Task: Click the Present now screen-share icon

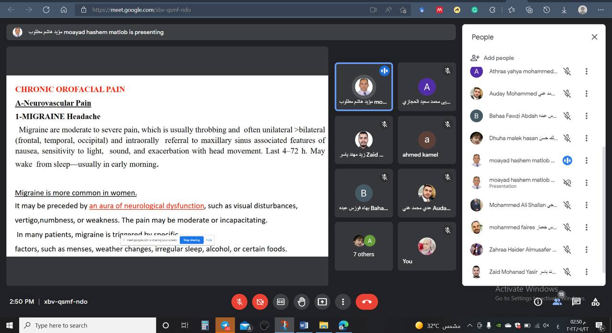Action: pyautogui.click(x=322, y=301)
